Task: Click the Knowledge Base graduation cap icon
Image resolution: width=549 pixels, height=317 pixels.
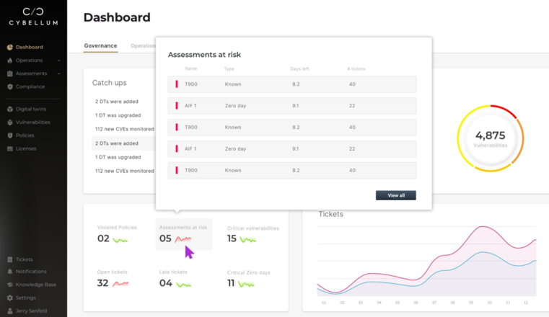Action: [x=10, y=285]
